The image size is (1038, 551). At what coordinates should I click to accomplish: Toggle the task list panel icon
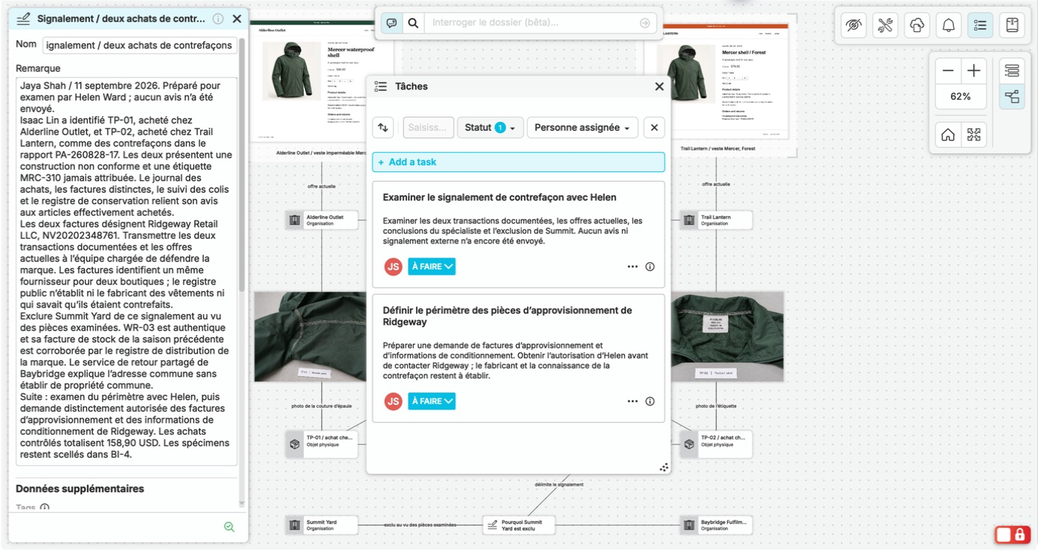(x=981, y=25)
